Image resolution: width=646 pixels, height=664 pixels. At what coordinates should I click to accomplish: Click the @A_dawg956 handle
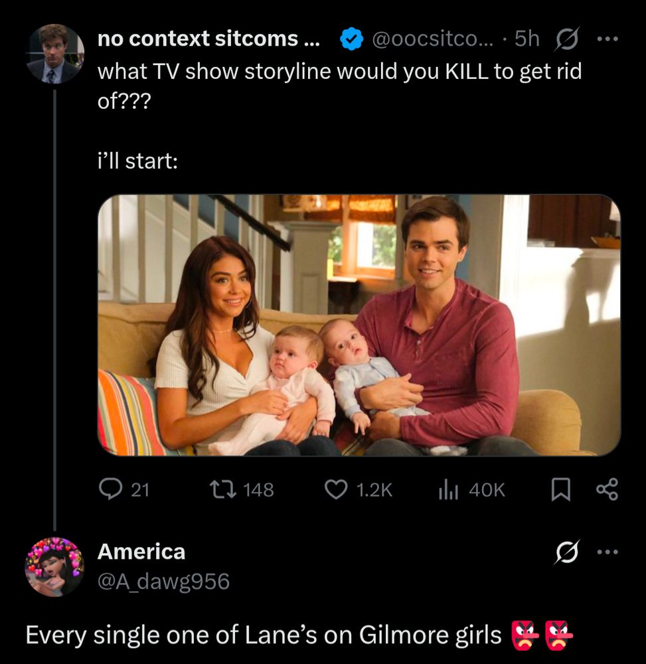(x=163, y=582)
